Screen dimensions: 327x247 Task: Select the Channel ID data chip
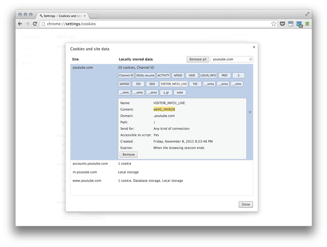click(126, 75)
